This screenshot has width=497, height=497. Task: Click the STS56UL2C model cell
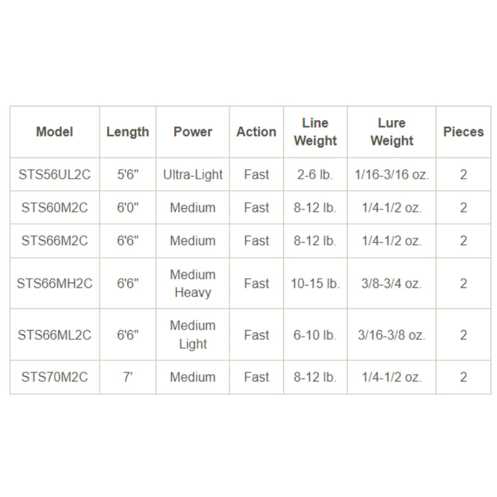pos(55,175)
